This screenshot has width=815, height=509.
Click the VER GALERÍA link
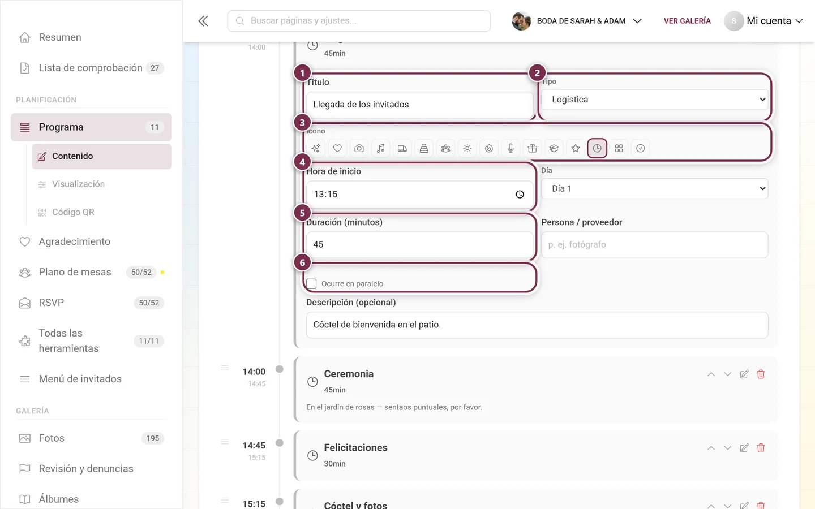pos(687,21)
